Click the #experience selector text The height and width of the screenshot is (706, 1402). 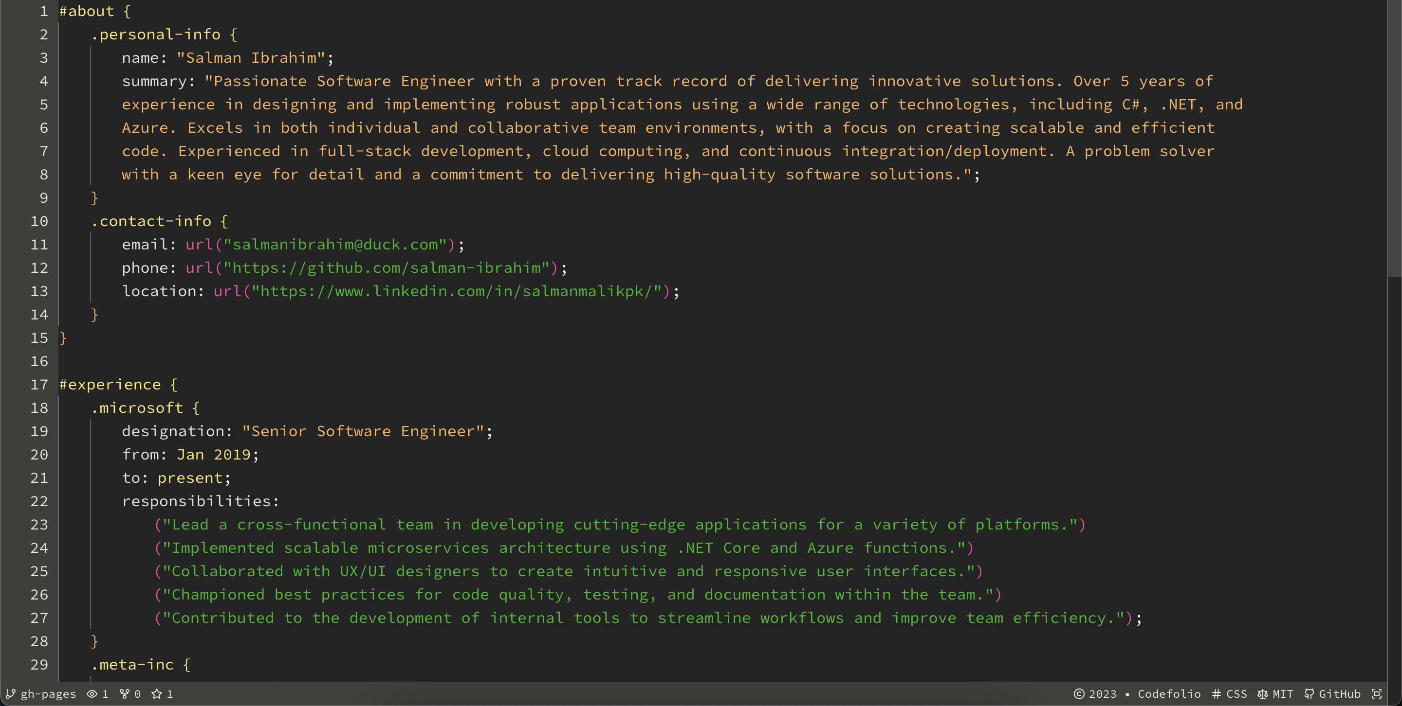(x=110, y=385)
